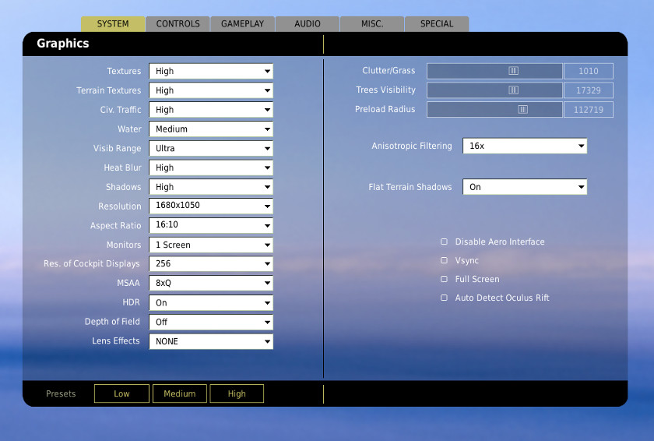654x441 pixels.
Task: Apply the Medium graphics preset
Action: (179, 393)
